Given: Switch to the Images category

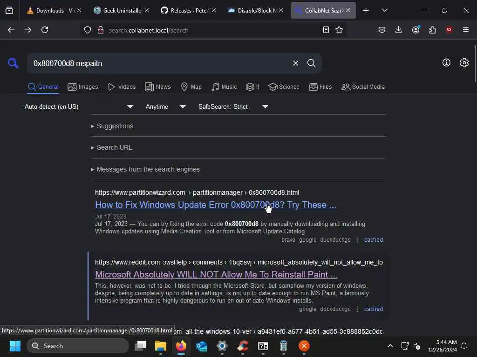Looking at the screenshot, I should [83, 87].
